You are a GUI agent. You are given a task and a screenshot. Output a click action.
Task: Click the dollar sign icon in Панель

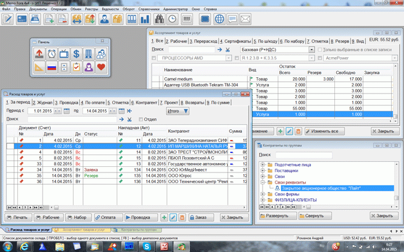click(76, 54)
